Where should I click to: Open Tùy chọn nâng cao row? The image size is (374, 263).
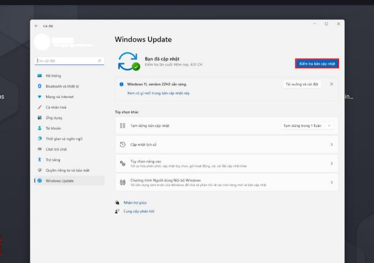tap(227, 163)
